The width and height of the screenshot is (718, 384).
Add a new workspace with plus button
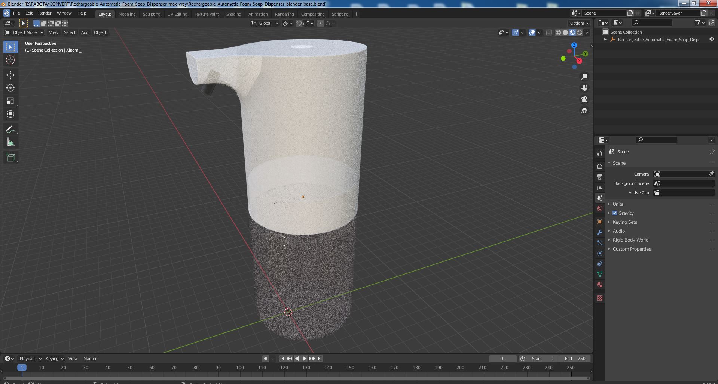(356, 14)
